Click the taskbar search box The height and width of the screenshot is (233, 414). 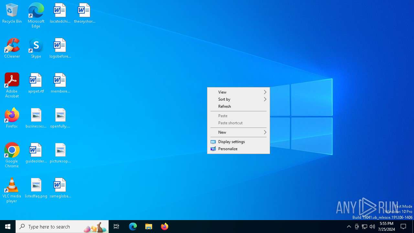click(x=62, y=227)
